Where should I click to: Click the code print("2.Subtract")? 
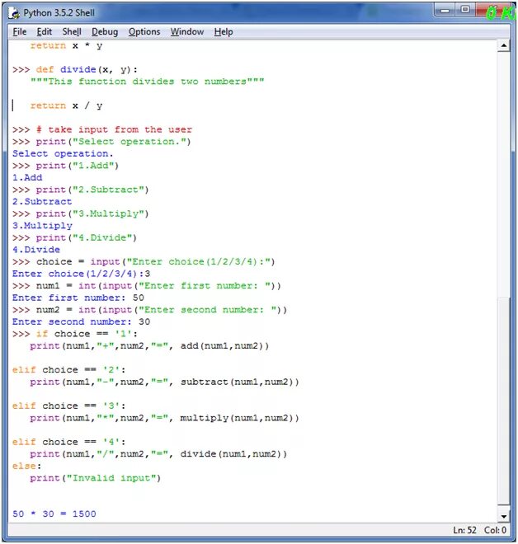coord(92,190)
